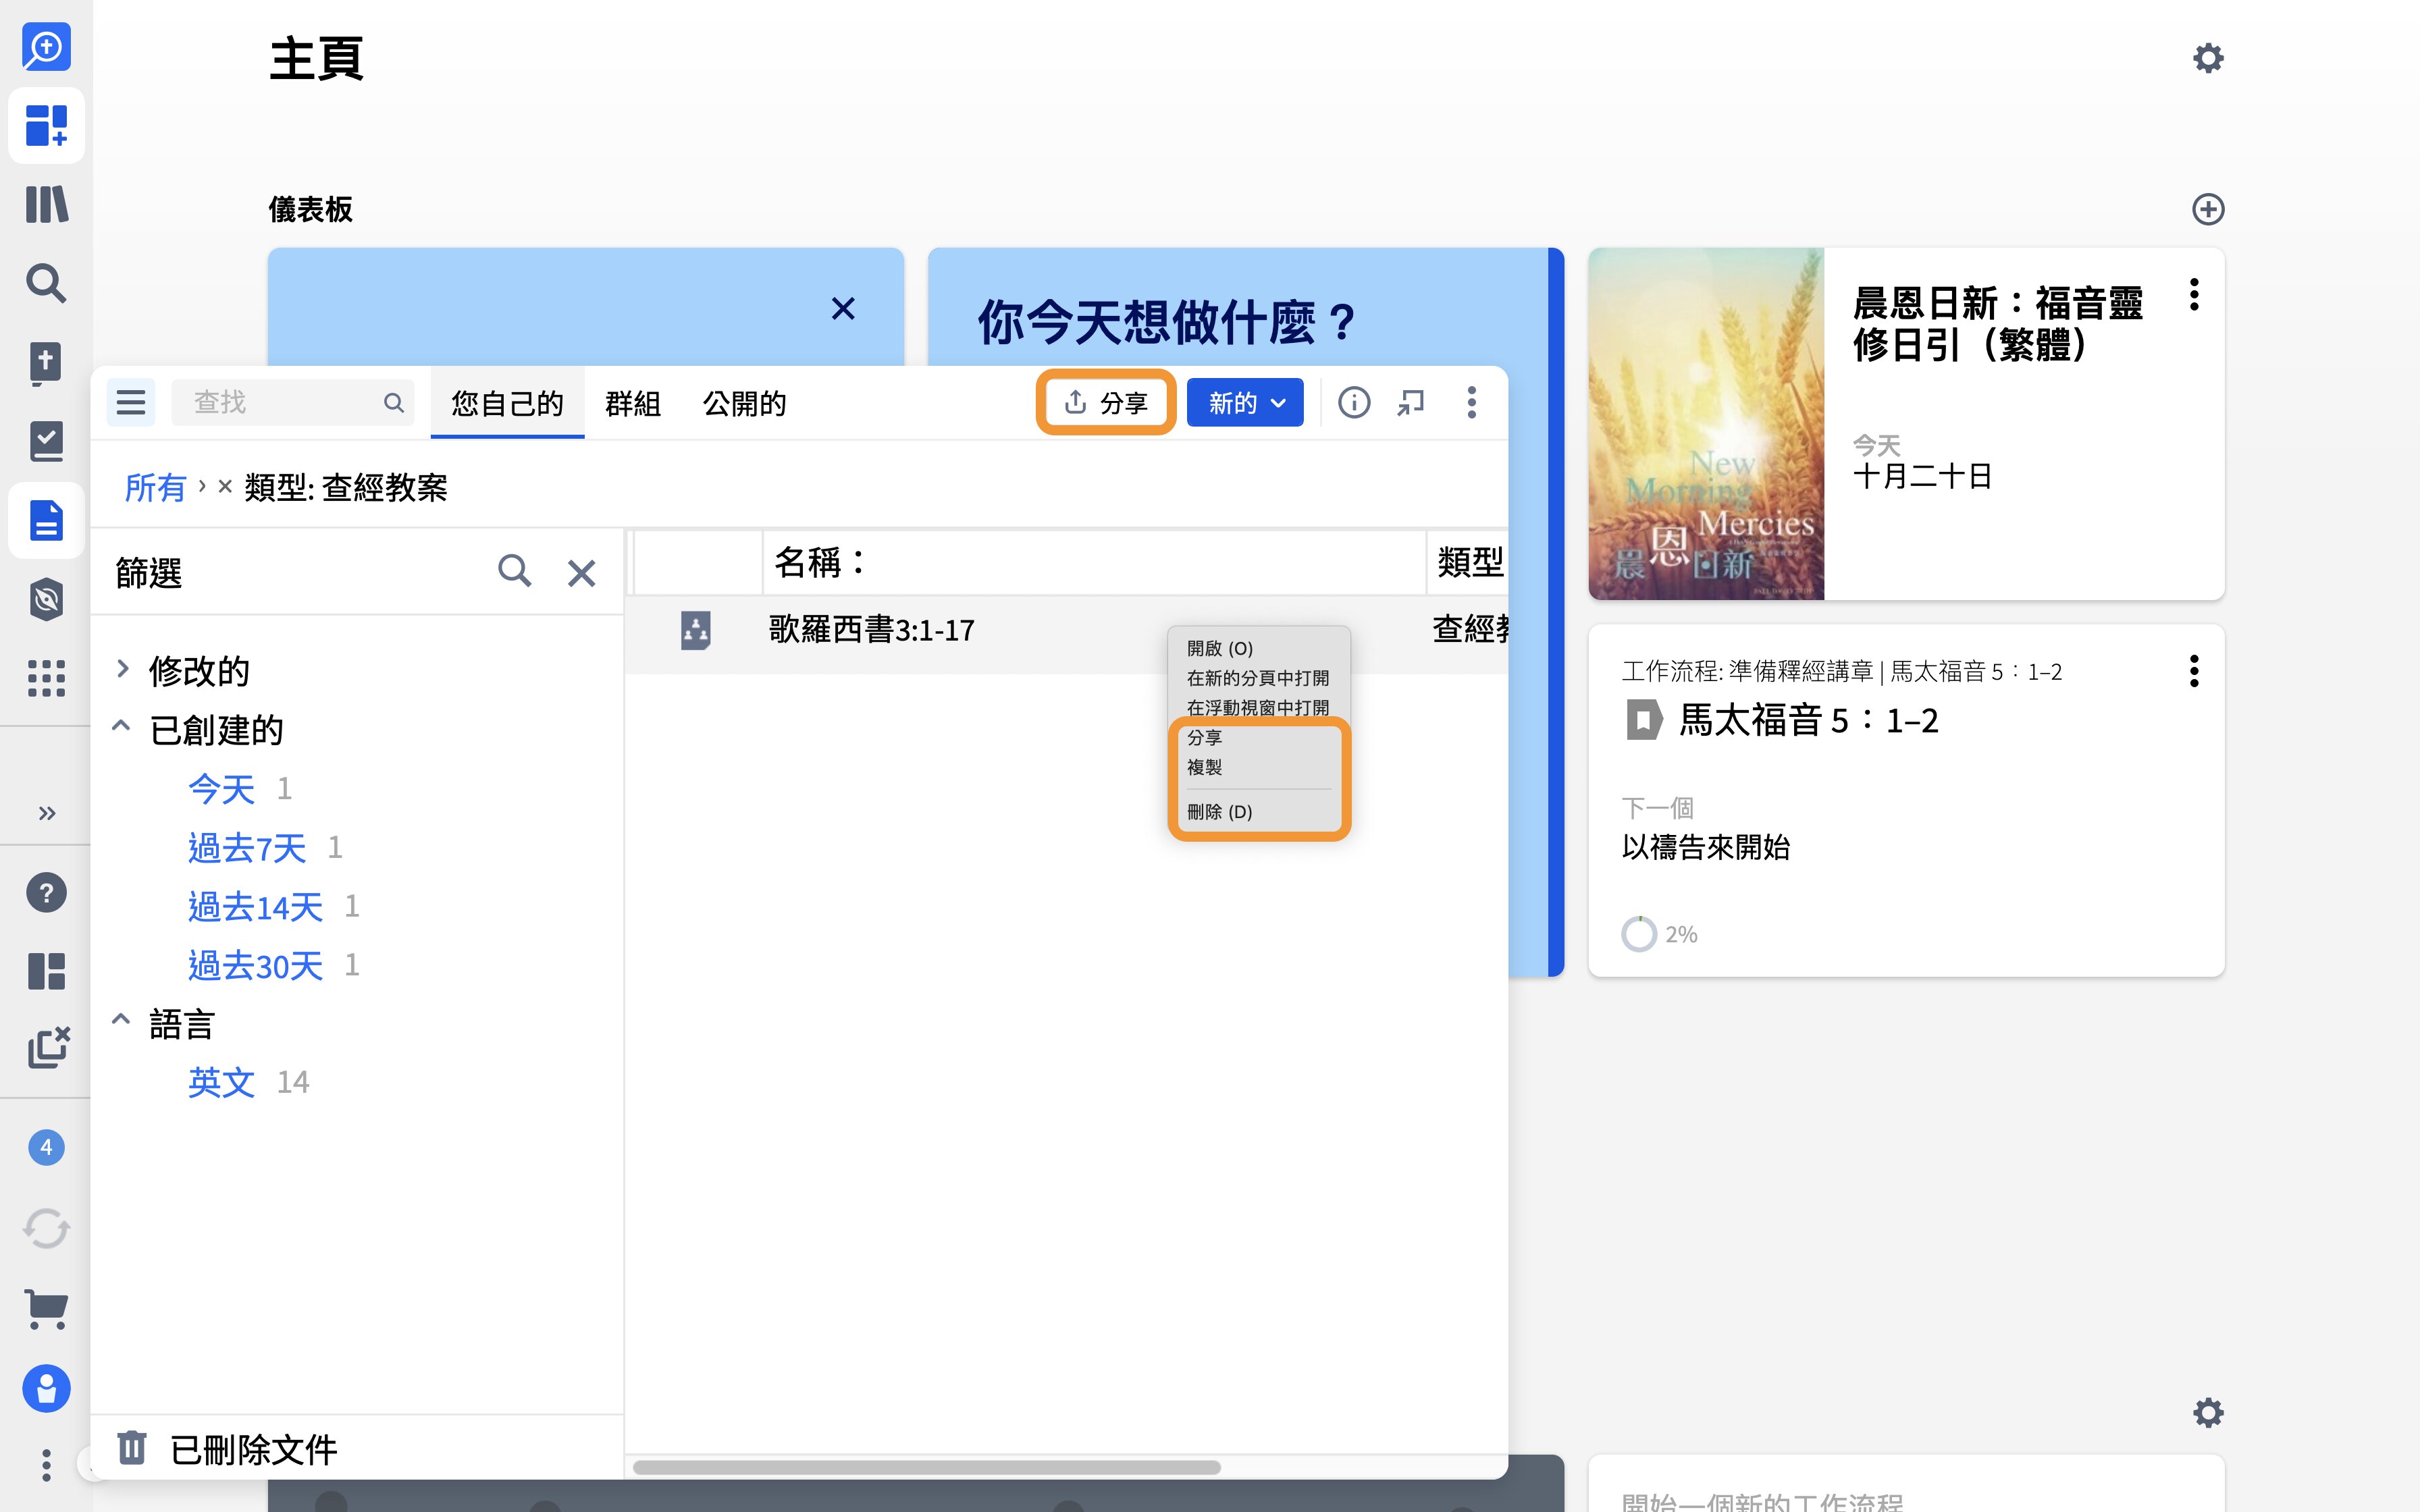Click the horizontal scrollbar in documents list
2420x1512 pixels.
coord(926,1467)
